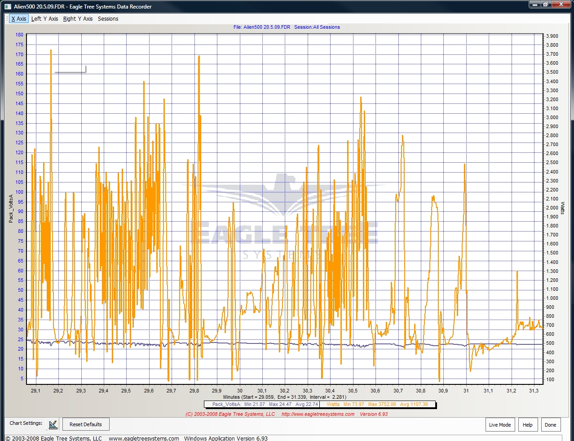Click the red Version 6.93 text below chart
Viewport: 574px width, 441px height.
(x=374, y=414)
